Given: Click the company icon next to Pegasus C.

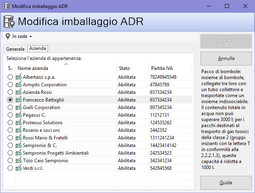Looking at the screenshot, I should 18,115.
